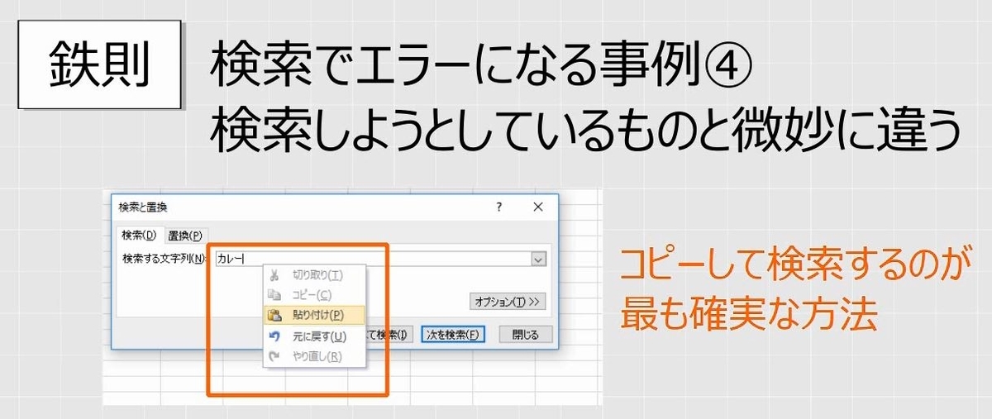This screenshot has width=992, height=419.
Task: Click the 検索する文字列(N) label
Action: click(164, 259)
